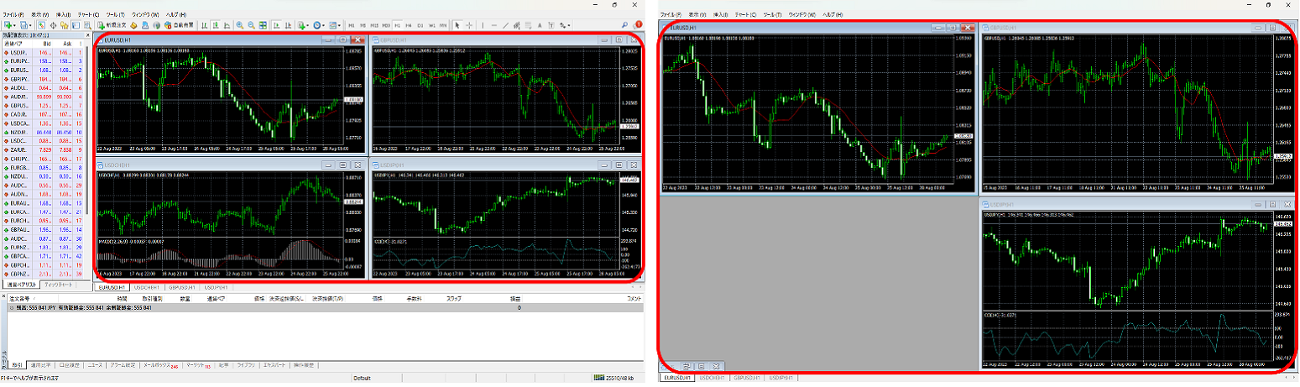Image resolution: width=1300 pixels, height=387 pixels.
Task: Close the market watch panel
Action: pos(87,35)
